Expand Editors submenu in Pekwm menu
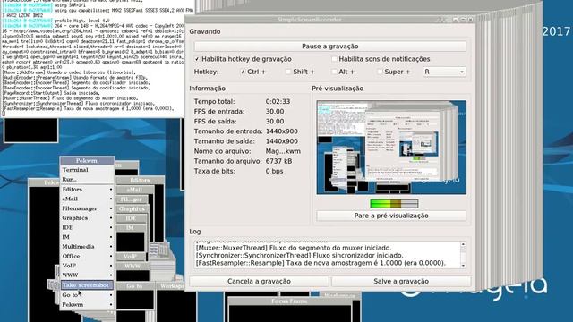This screenshot has height=322, width=573. tap(87, 189)
